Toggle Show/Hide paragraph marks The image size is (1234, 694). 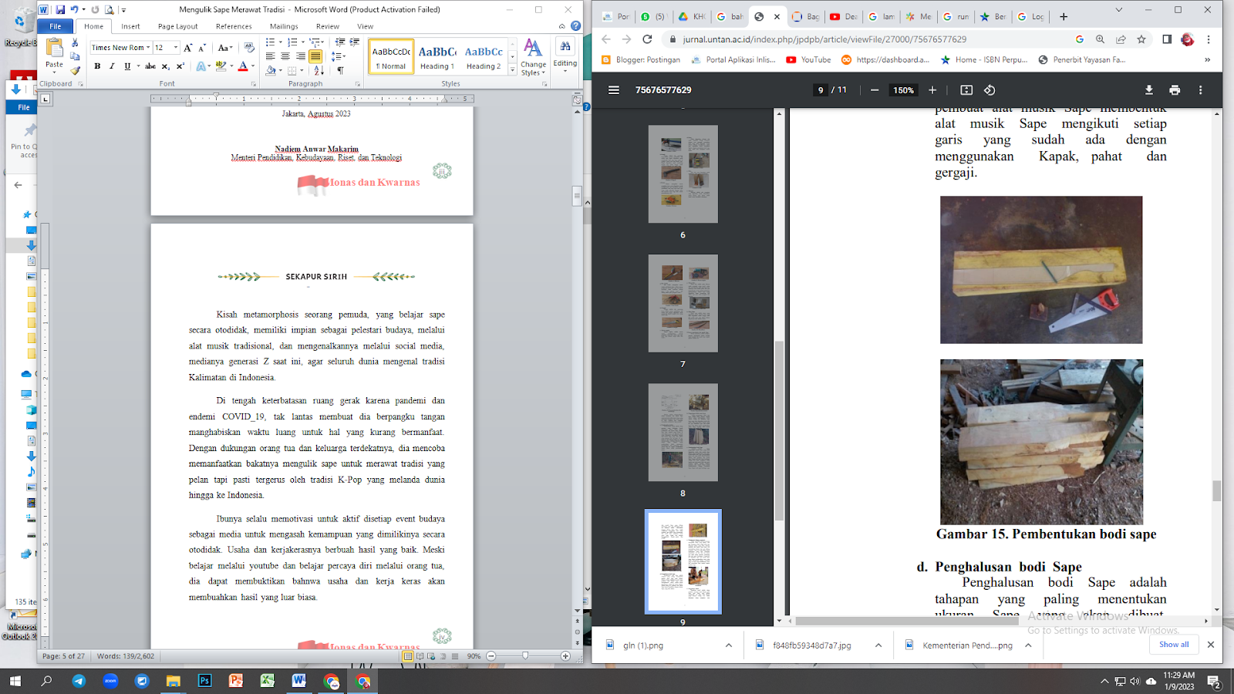point(340,70)
